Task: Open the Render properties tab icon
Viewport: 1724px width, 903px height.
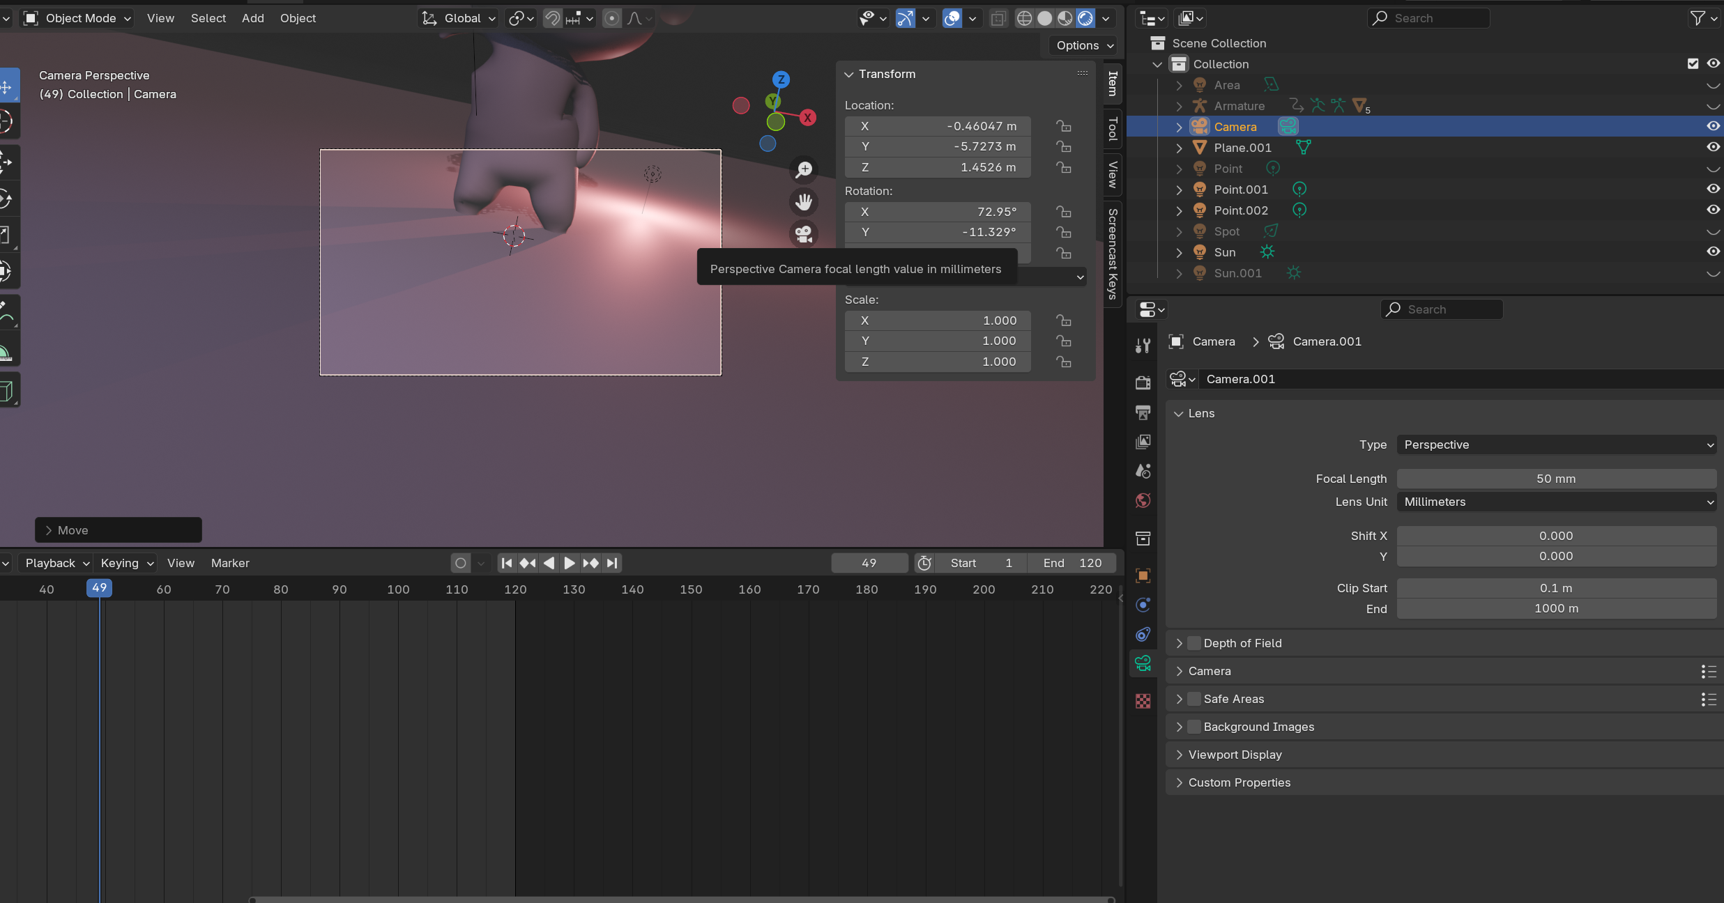Action: point(1143,383)
